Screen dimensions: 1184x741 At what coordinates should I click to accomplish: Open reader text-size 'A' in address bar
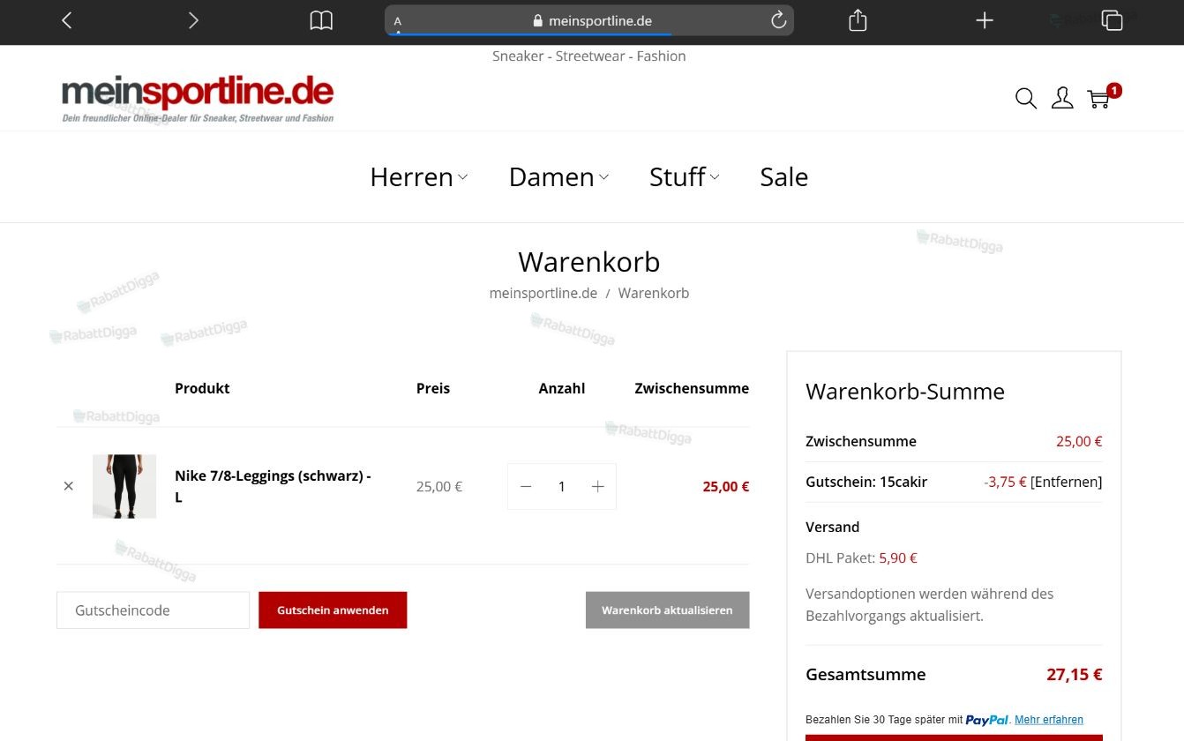click(398, 20)
